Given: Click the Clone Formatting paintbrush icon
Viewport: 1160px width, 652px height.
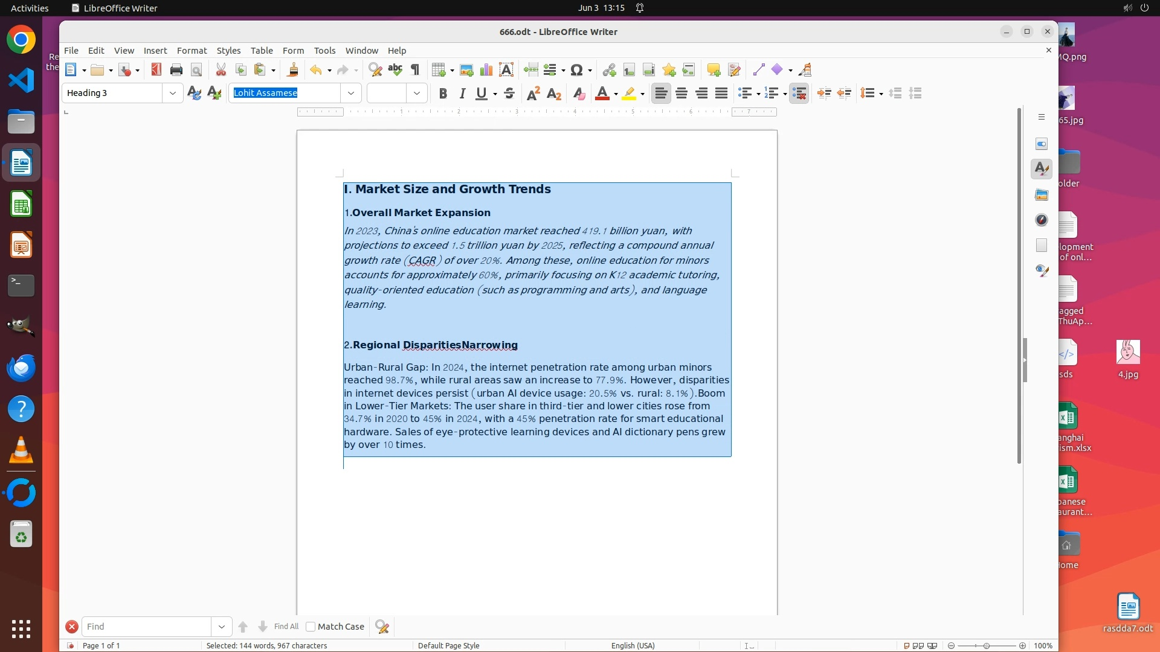Looking at the screenshot, I should pyautogui.click(x=292, y=70).
